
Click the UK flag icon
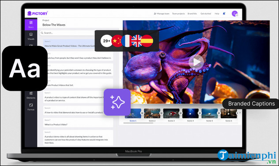(136, 41)
